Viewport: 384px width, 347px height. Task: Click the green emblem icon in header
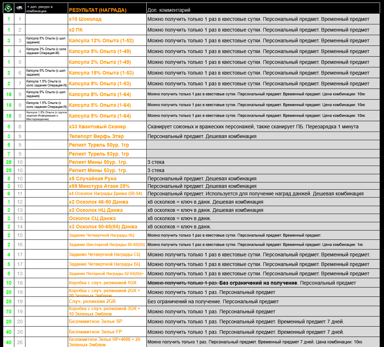click(x=9, y=8)
